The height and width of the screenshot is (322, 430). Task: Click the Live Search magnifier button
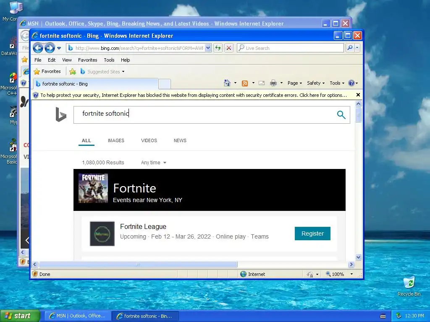point(350,48)
